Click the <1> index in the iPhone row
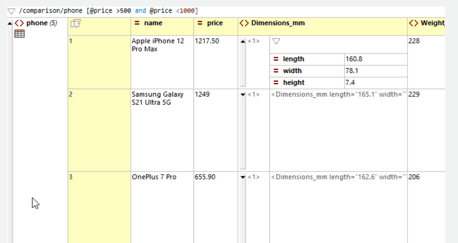 [x=254, y=41]
